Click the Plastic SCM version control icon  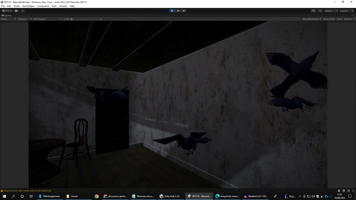23,11
